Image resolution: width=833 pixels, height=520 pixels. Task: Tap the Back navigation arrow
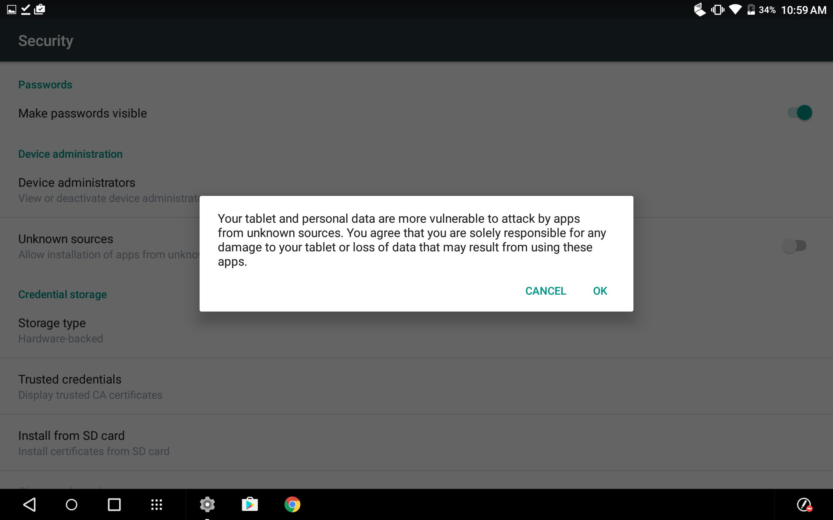tap(29, 504)
